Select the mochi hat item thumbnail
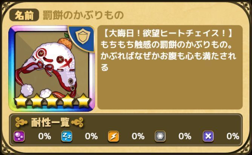 pos(52,68)
